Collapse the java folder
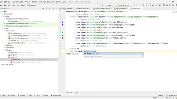The height and width of the screenshot is (99, 177). [x=2, y=16]
